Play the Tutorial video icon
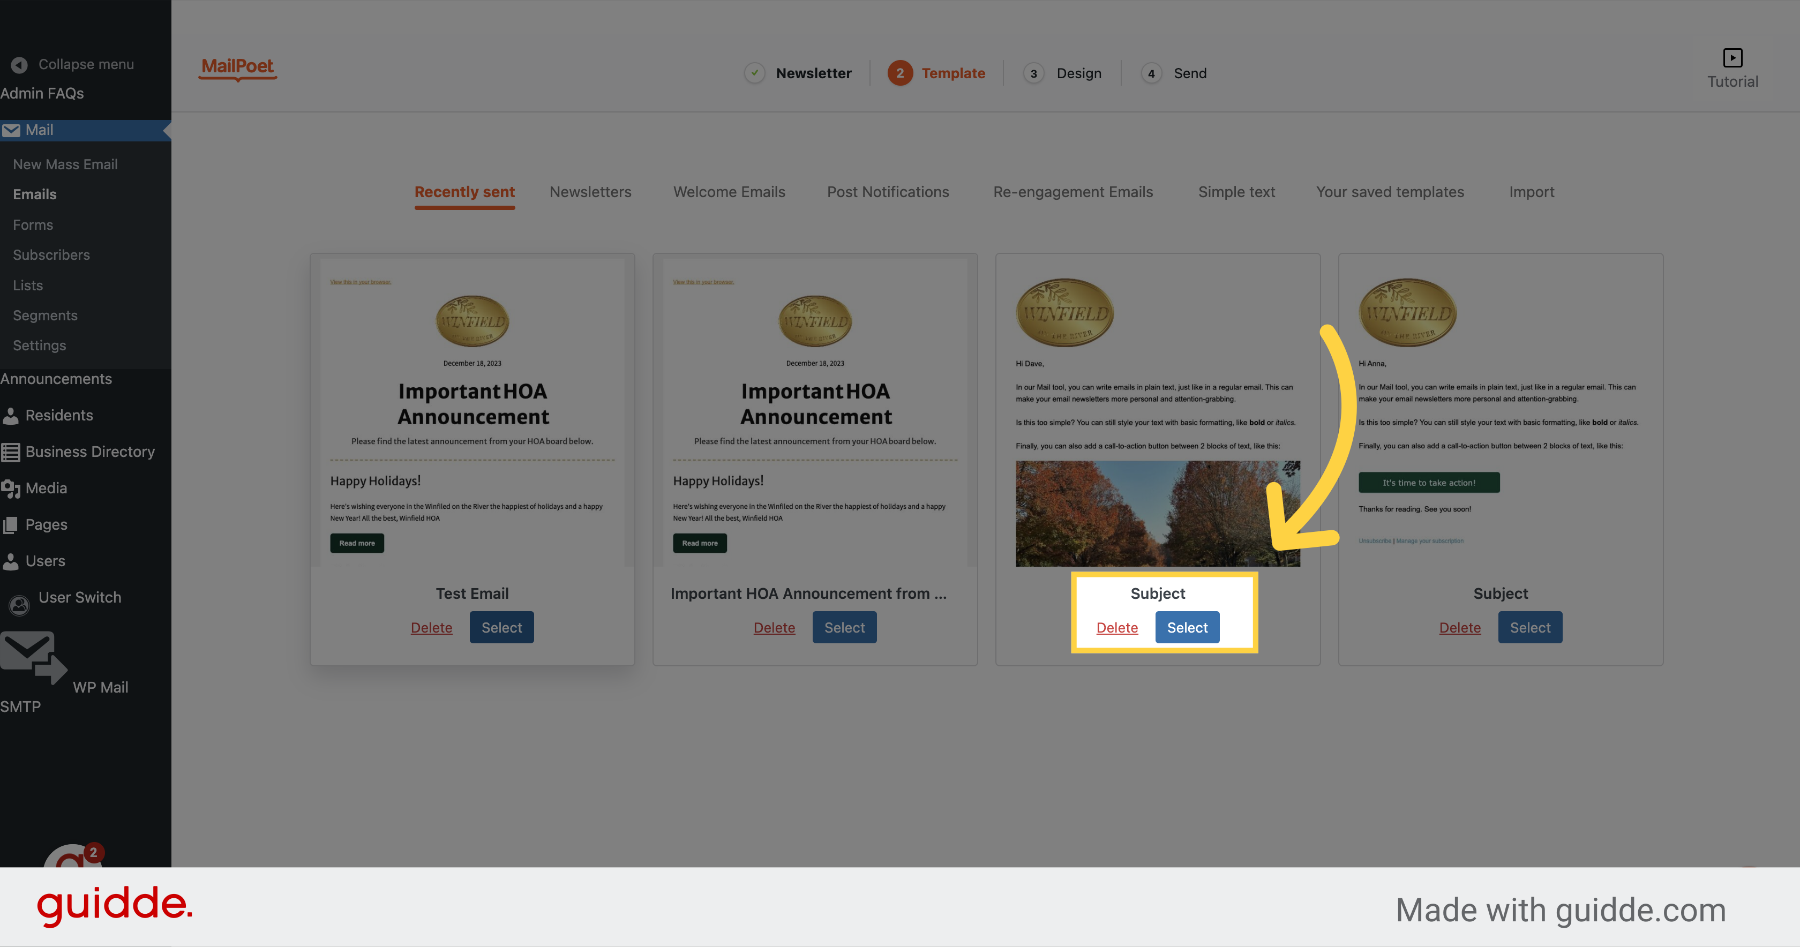This screenshot has width=1800, height=947. (x=1732, y=57)
